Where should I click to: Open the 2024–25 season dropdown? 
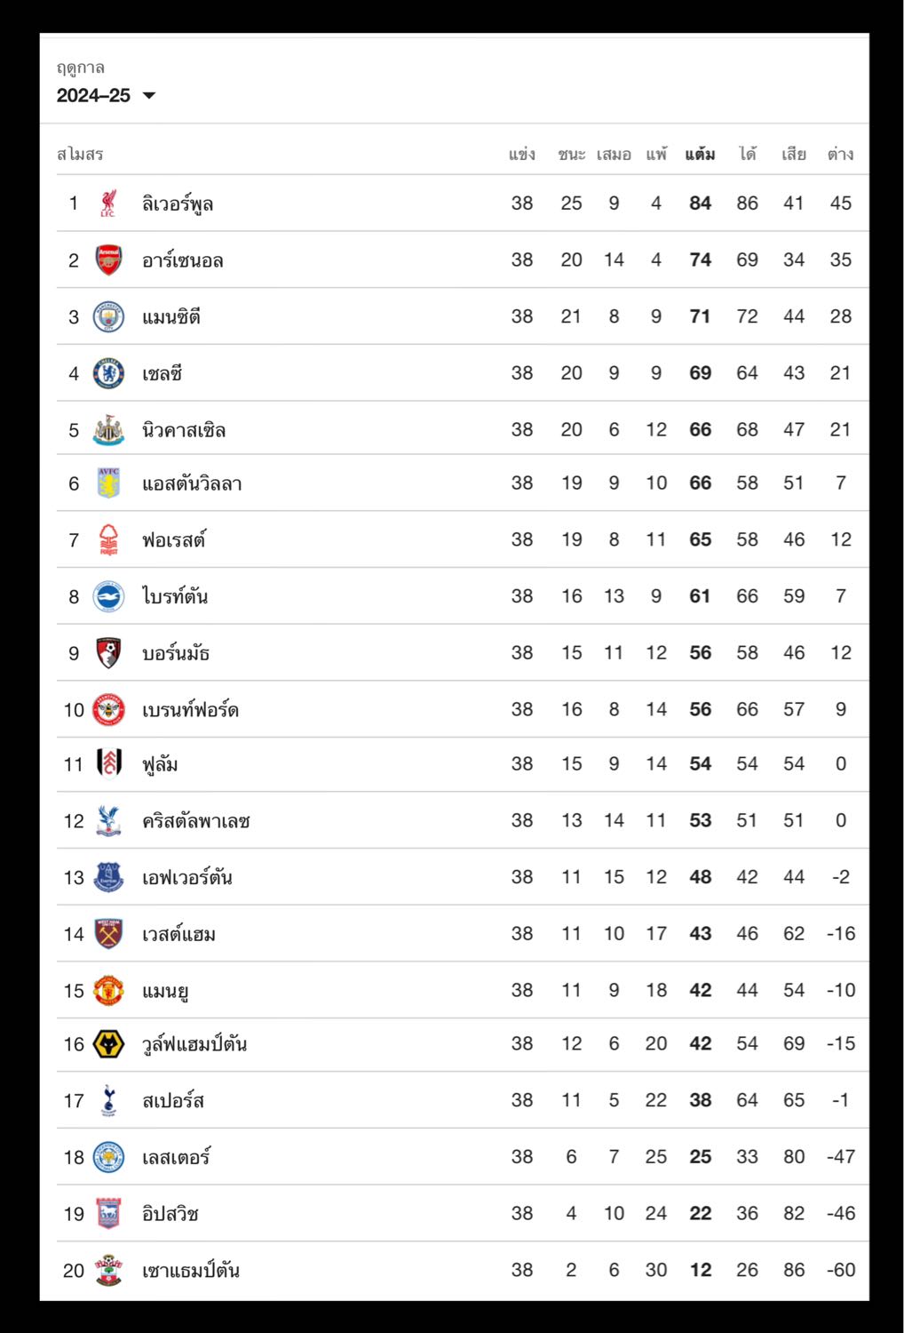pos(106,95)
